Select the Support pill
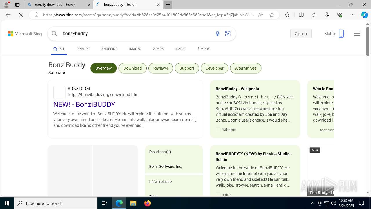 (x=187, y=68)
